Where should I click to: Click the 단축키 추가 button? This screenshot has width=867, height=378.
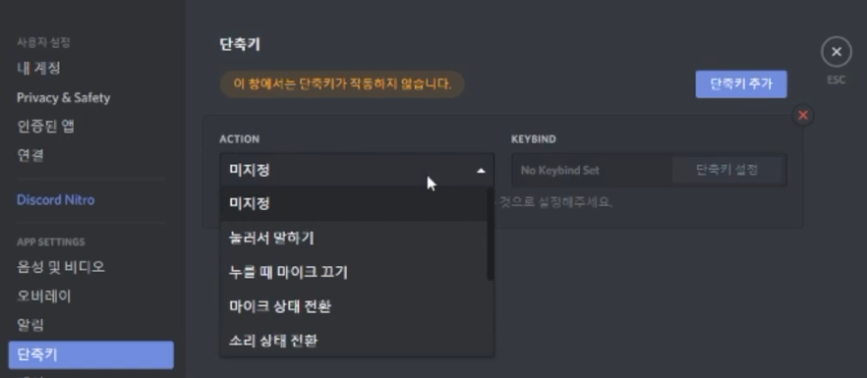coord(741,84)
